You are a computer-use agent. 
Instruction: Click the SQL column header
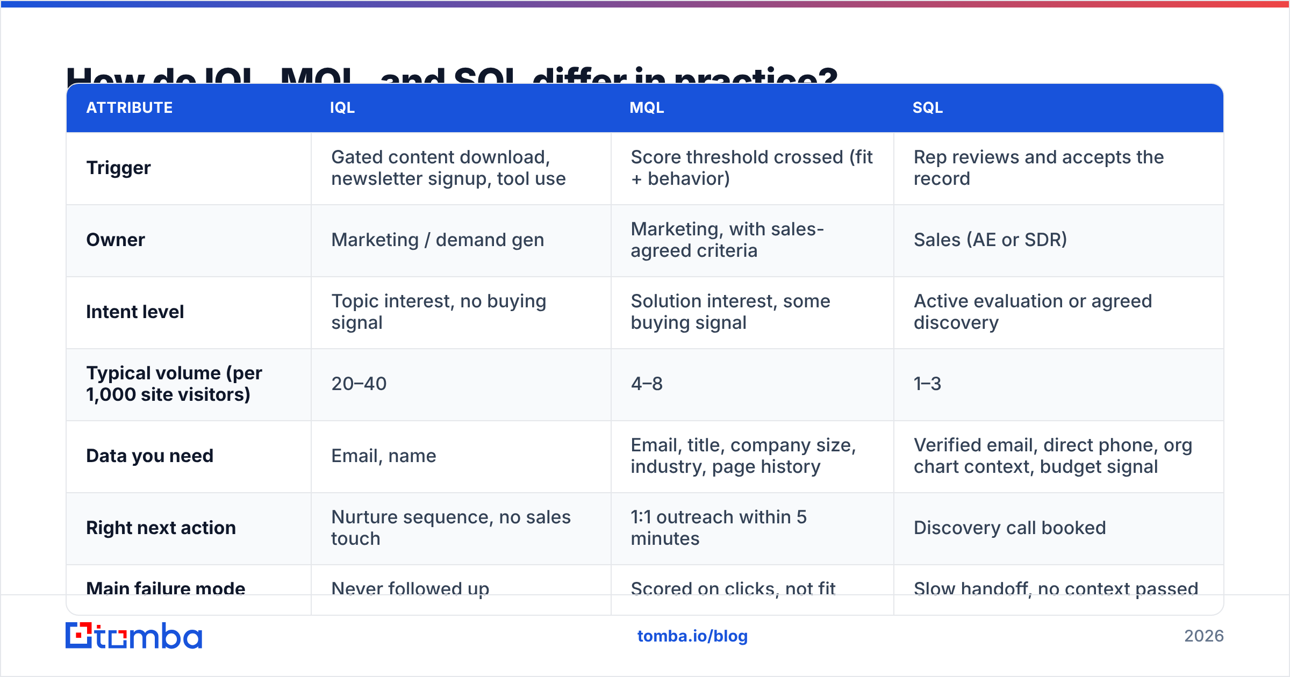click(928, 107)
